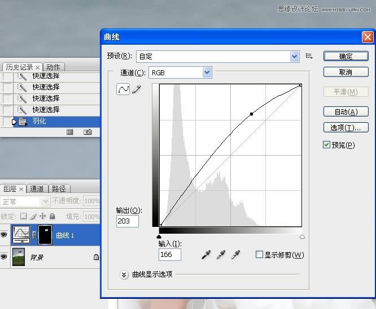Click the new snapshot camera icon
Screen dimensions: 376x309
88,132
